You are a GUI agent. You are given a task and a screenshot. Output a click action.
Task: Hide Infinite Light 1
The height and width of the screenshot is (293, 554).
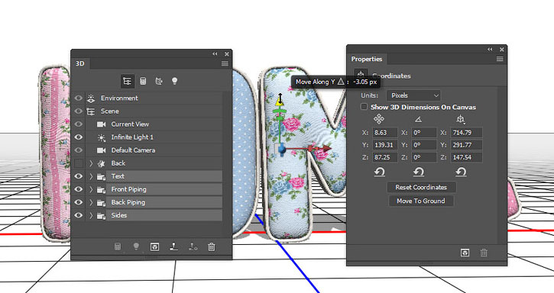79,137
